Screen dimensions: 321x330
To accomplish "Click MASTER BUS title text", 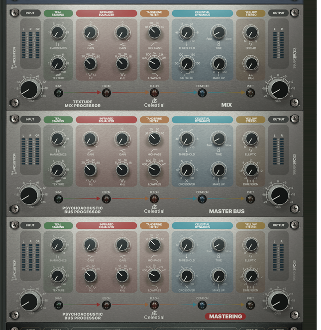I will point(226,211).
